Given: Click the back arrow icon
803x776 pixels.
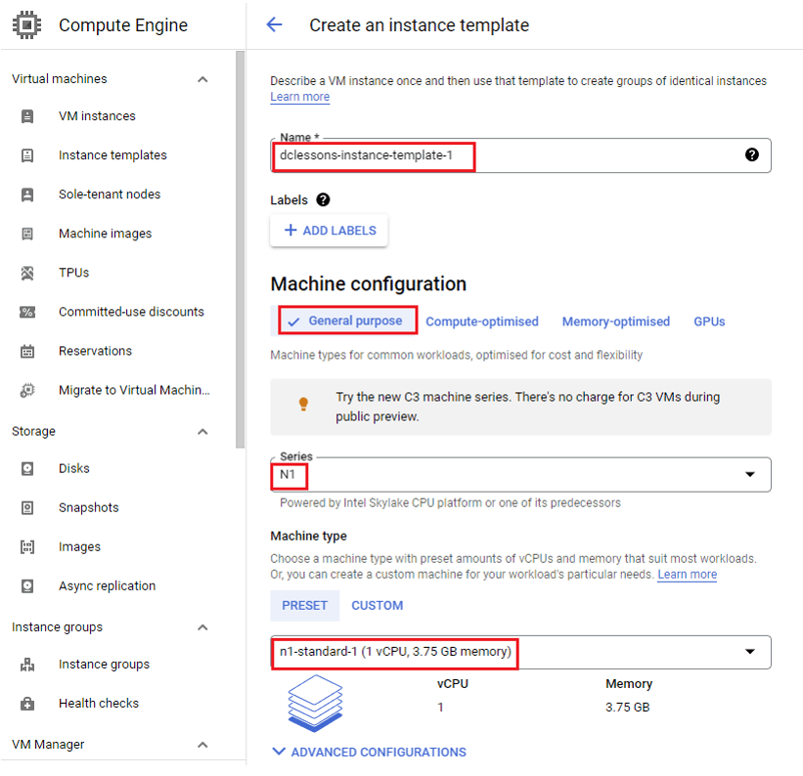Looking at the screenshot, I should click(x=275, y=24).
